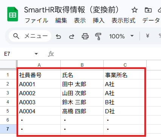Screen dimensions: 161x137
Task: Click the formula bar input
Action: click(x=108, y=54)
